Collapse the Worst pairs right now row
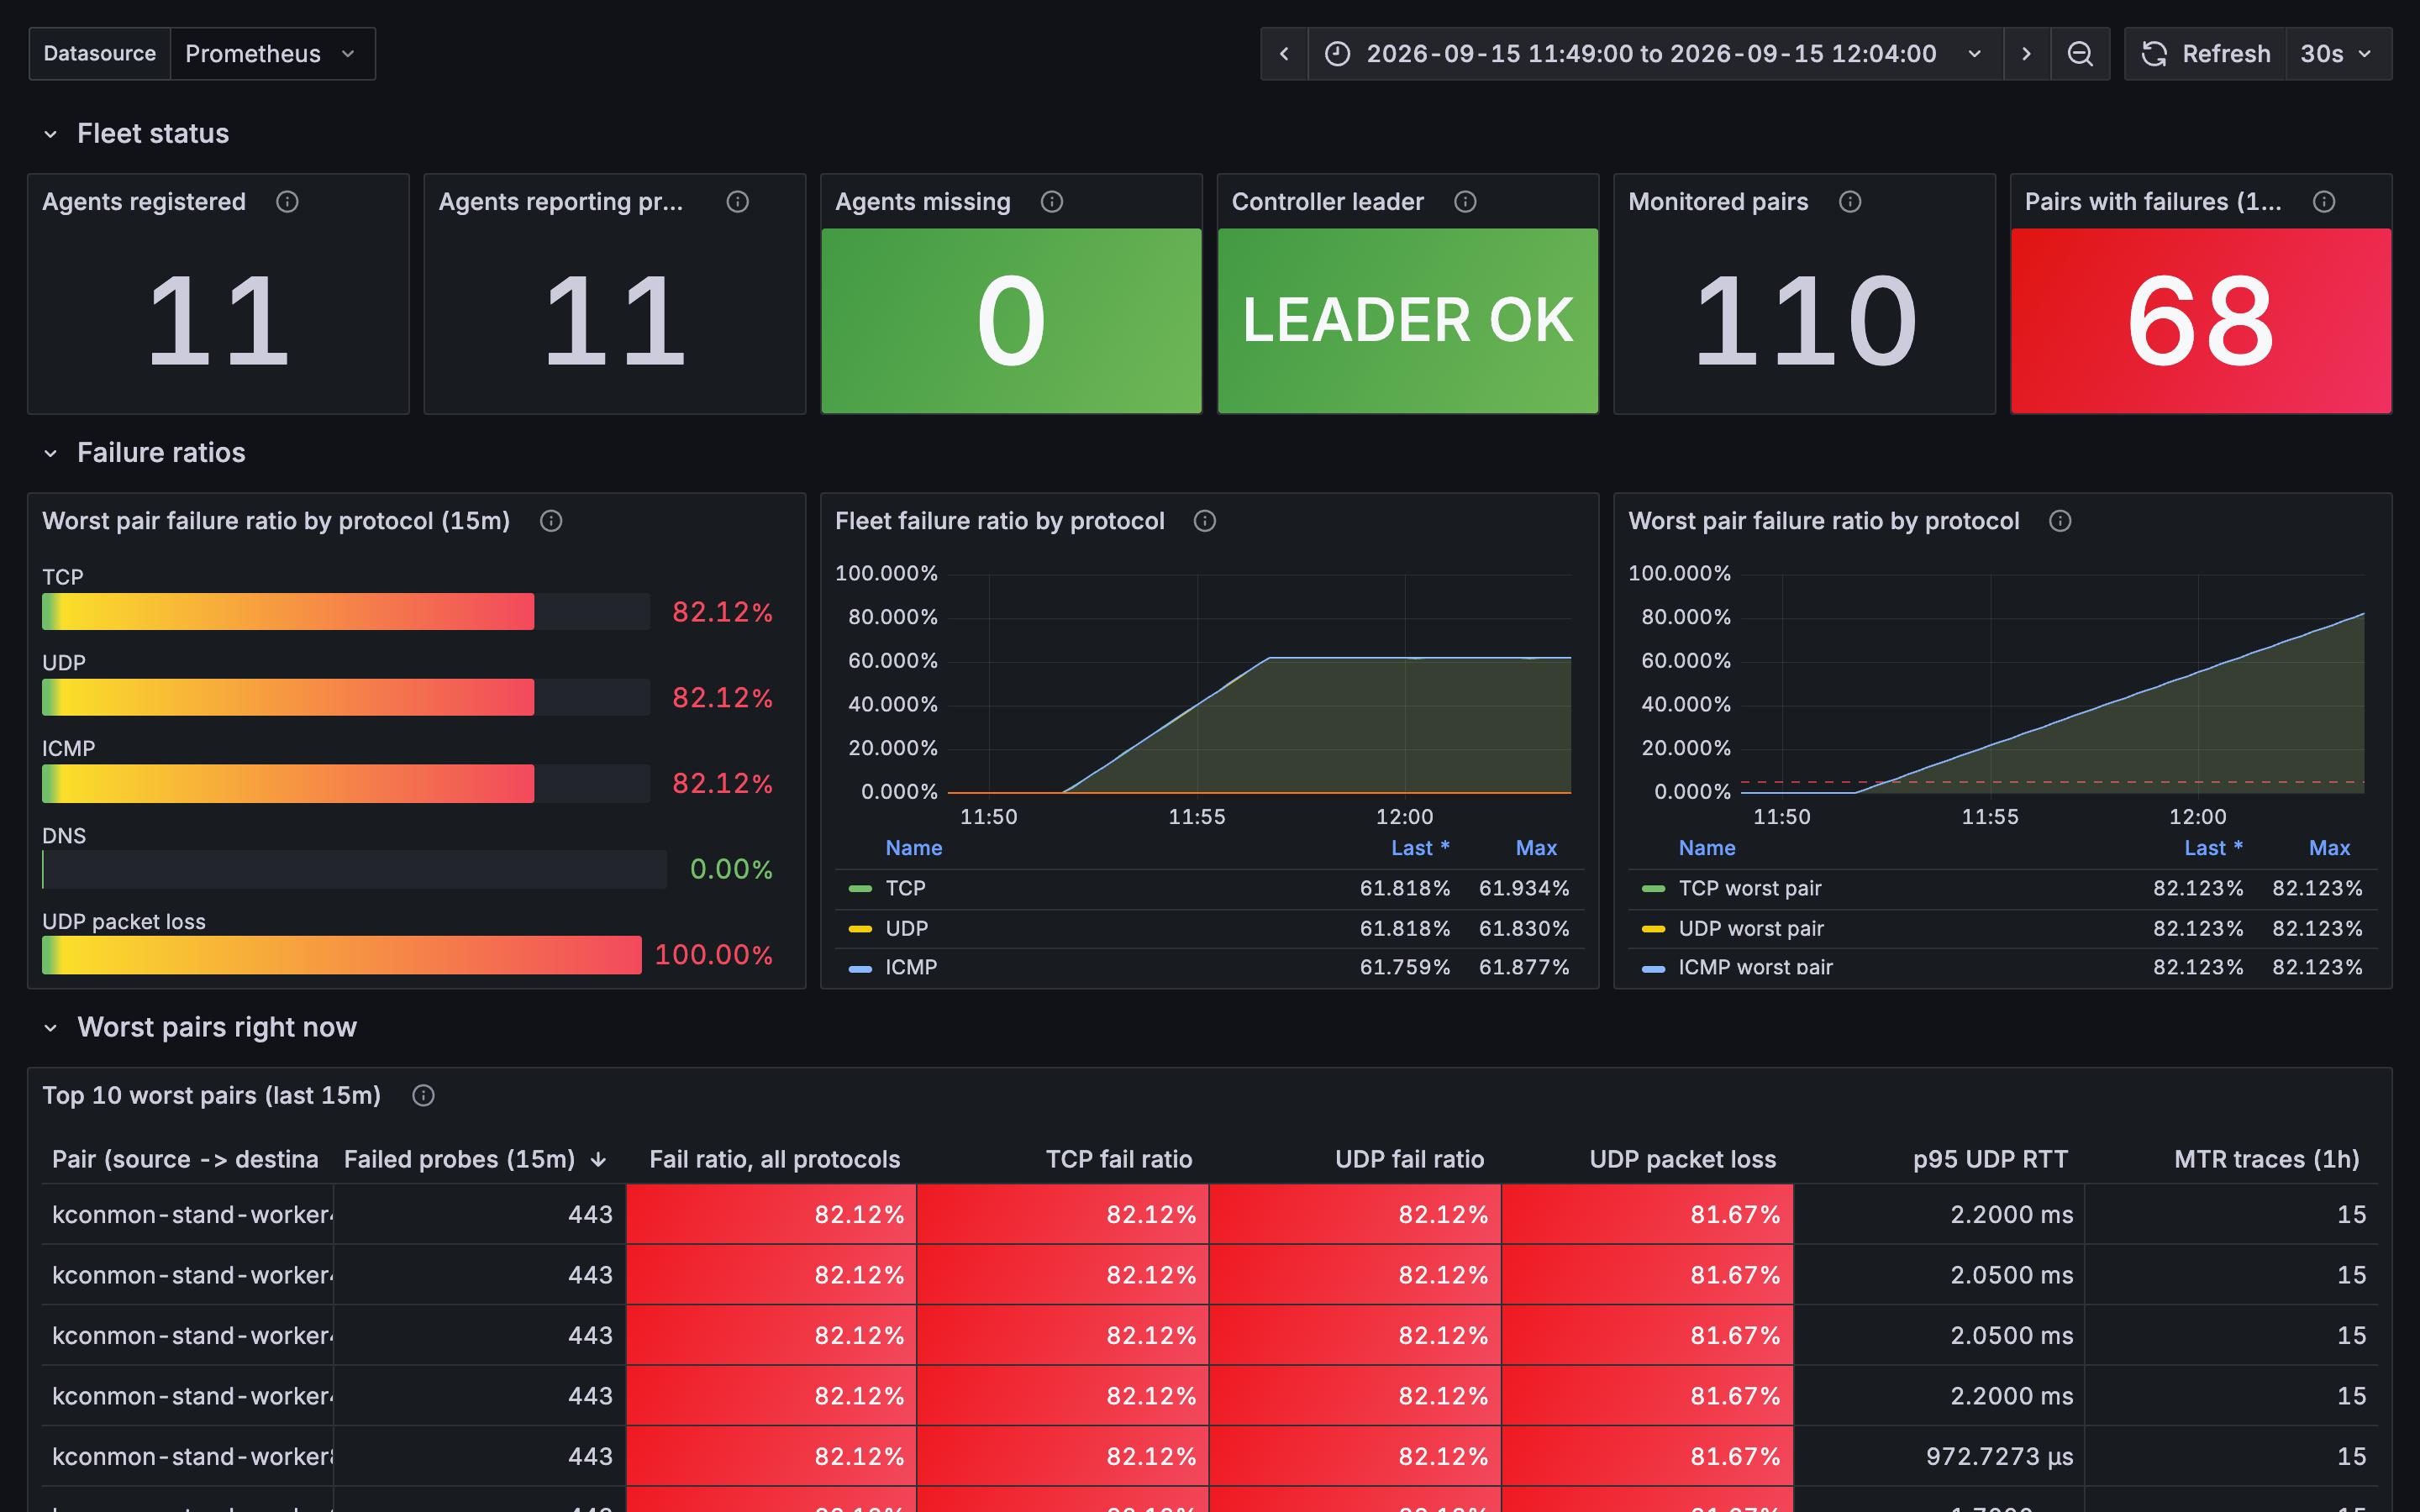The width and height of the screenshot is (2420, 1512). coord(200,1028)
